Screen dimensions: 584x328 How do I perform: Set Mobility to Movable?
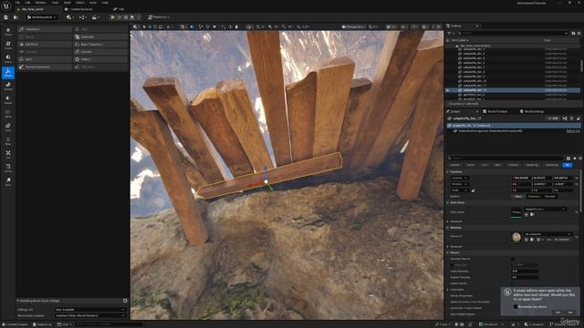550,197
